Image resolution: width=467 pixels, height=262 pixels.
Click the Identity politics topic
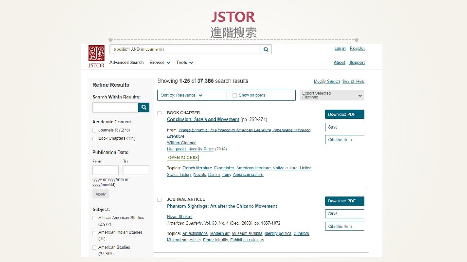pos(278,234)
